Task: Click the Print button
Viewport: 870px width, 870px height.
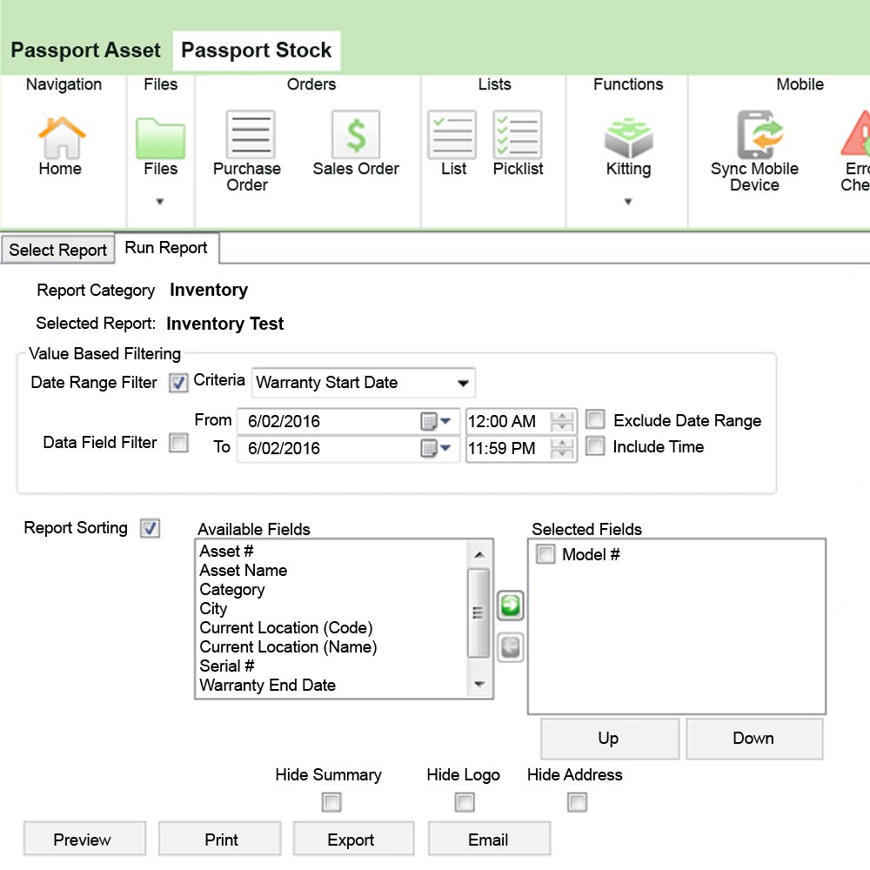Action: pos(220,839)
